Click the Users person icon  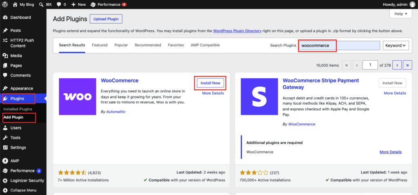(x=5, y=128)
